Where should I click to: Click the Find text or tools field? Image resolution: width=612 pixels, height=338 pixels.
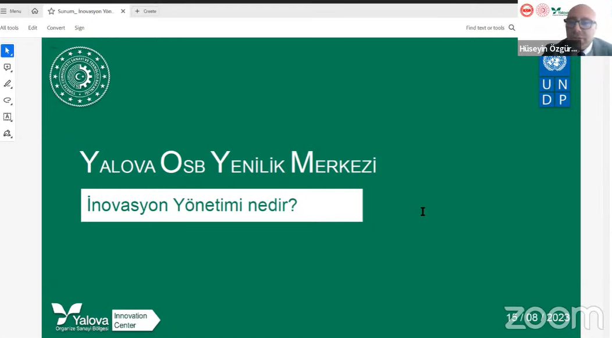click(x=485, y=28)
